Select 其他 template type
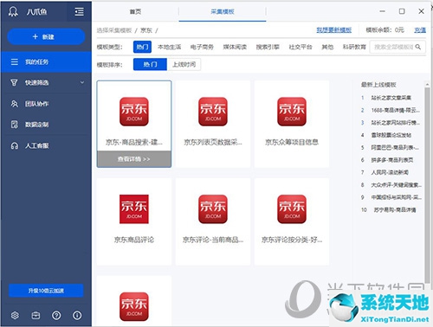The height and width of the screenshot is (327, 433). pos(327,47)
